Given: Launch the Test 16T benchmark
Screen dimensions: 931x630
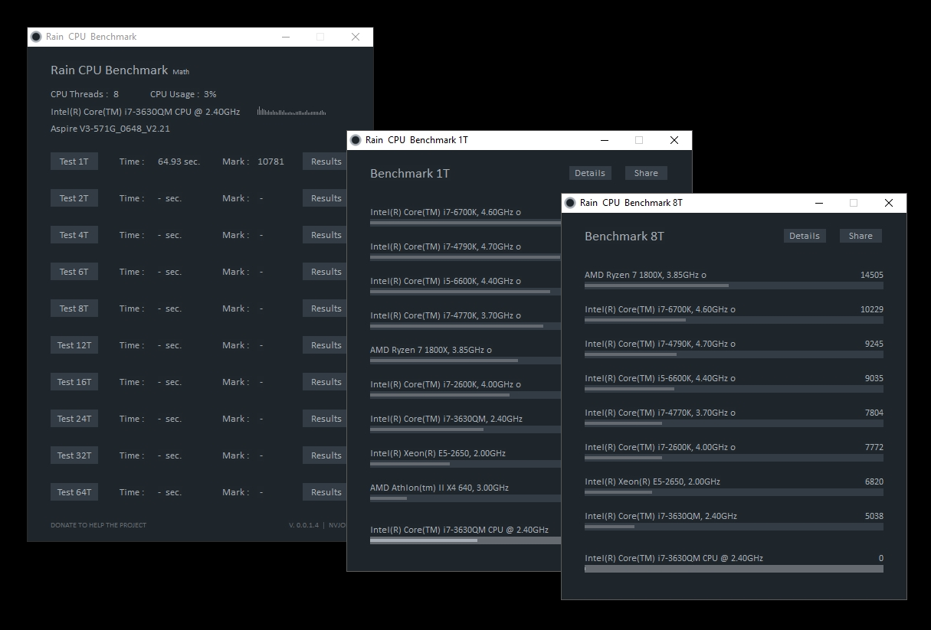Looking at the screenshot, I should point(74,382).
